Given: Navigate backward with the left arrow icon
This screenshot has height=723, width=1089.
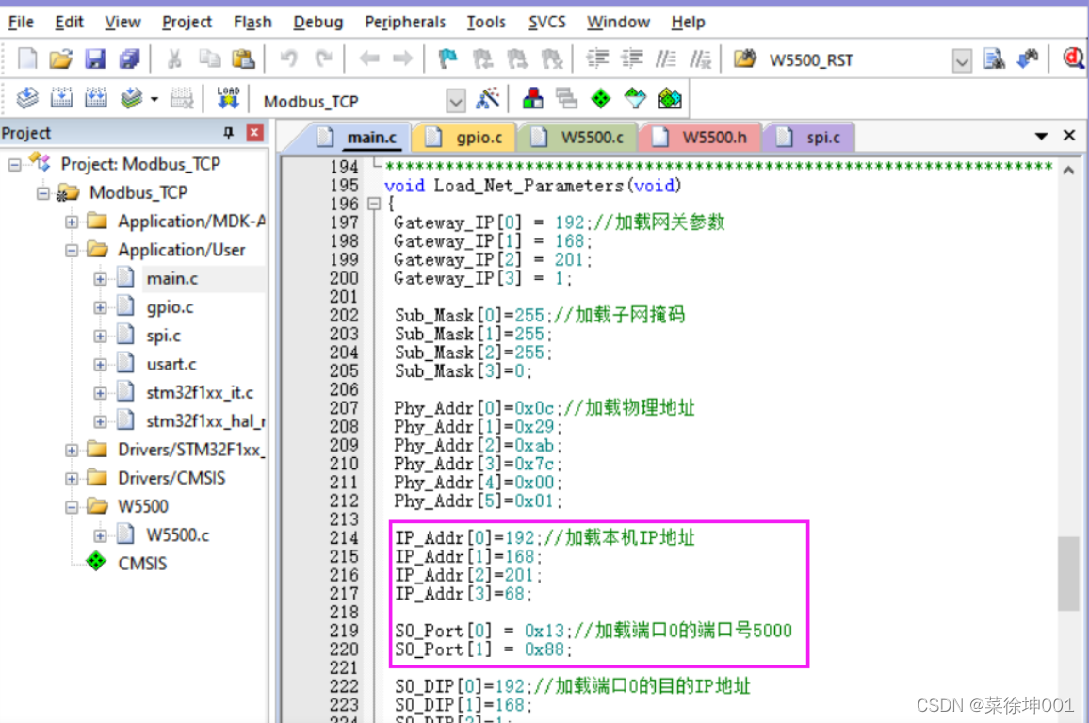Looking at the screenshot, I should click(368, 59).
